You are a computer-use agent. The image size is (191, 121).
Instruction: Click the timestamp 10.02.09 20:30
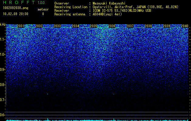pos(15,14)
